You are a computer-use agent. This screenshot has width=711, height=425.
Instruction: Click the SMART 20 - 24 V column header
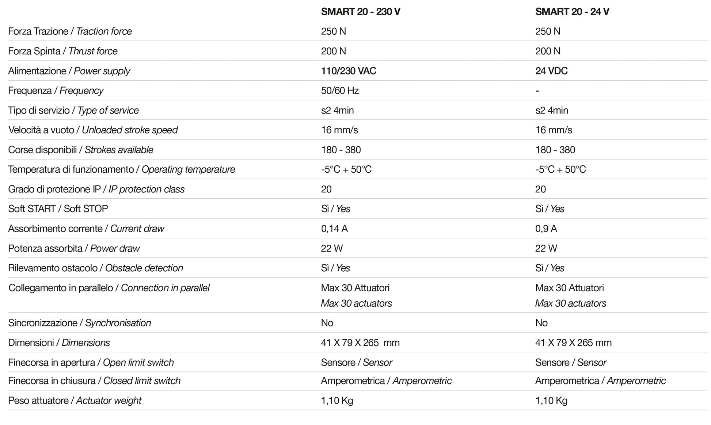click(572, 12)
